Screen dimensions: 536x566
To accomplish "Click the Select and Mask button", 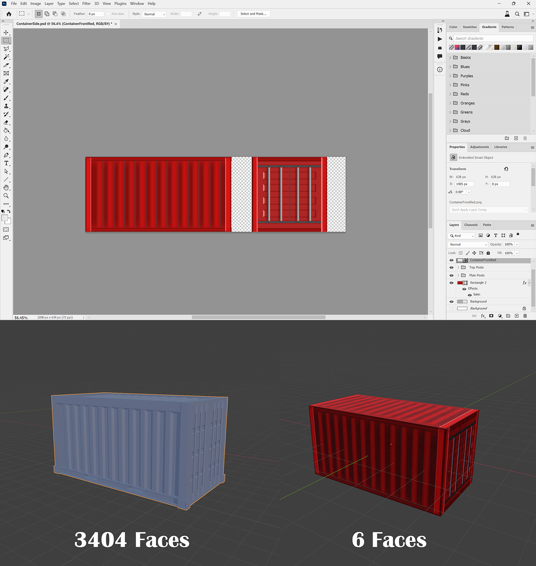I will click(253, 14).
